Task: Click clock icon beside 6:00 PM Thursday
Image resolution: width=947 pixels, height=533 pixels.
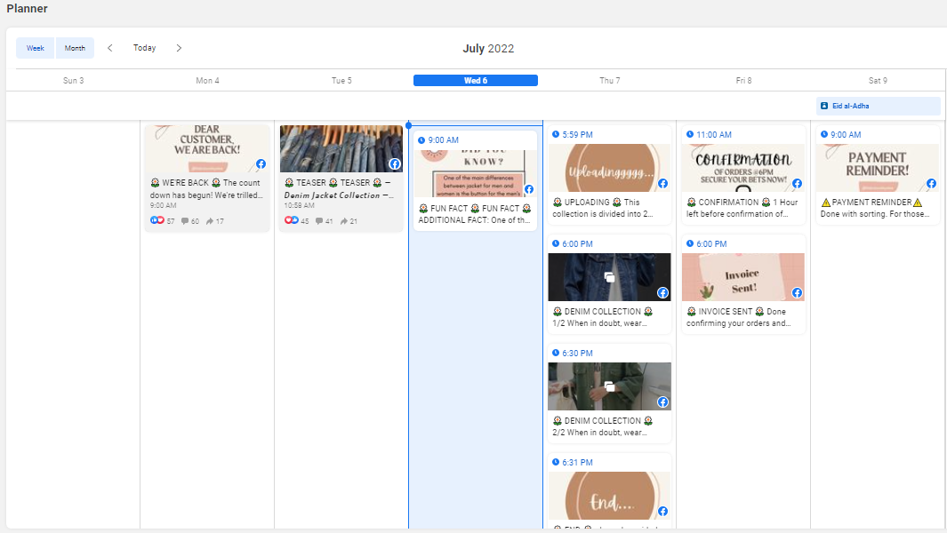Action: [556, 244]
